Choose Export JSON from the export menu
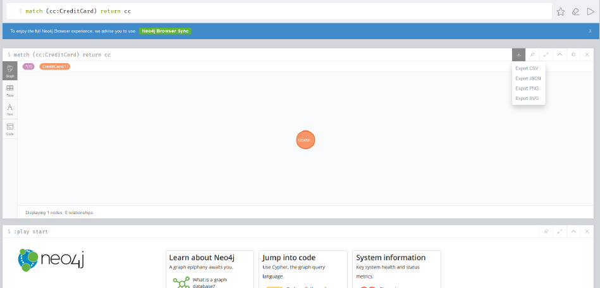The height and width of the screenshot is (288, 600). click(x=528, y=78)
